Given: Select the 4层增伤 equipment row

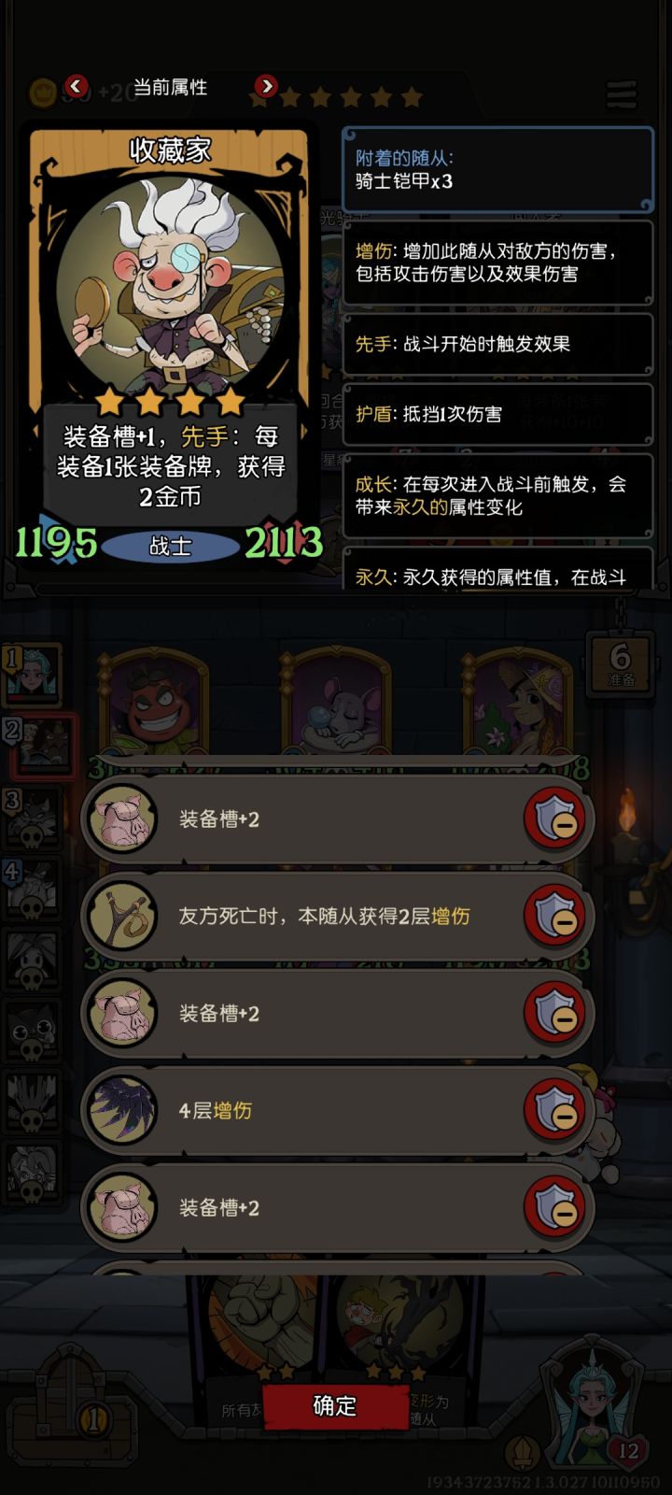Looking at the screenshot, I should pyautogui.click(x=338, y=1111).
